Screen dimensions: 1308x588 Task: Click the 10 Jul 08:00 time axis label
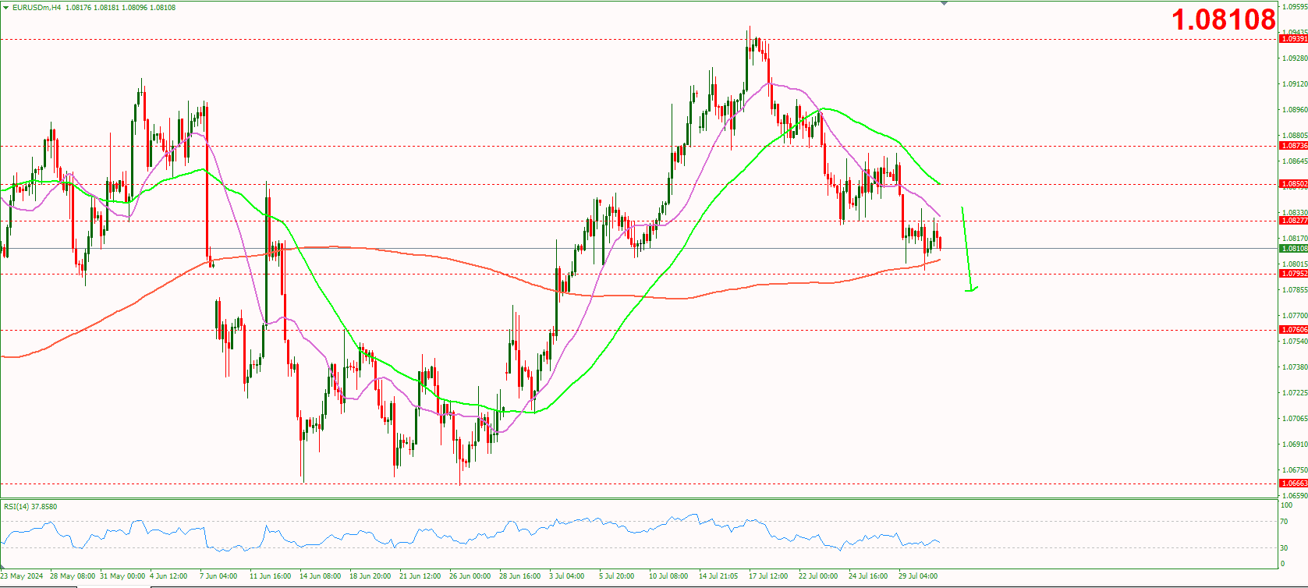(668, 576)
